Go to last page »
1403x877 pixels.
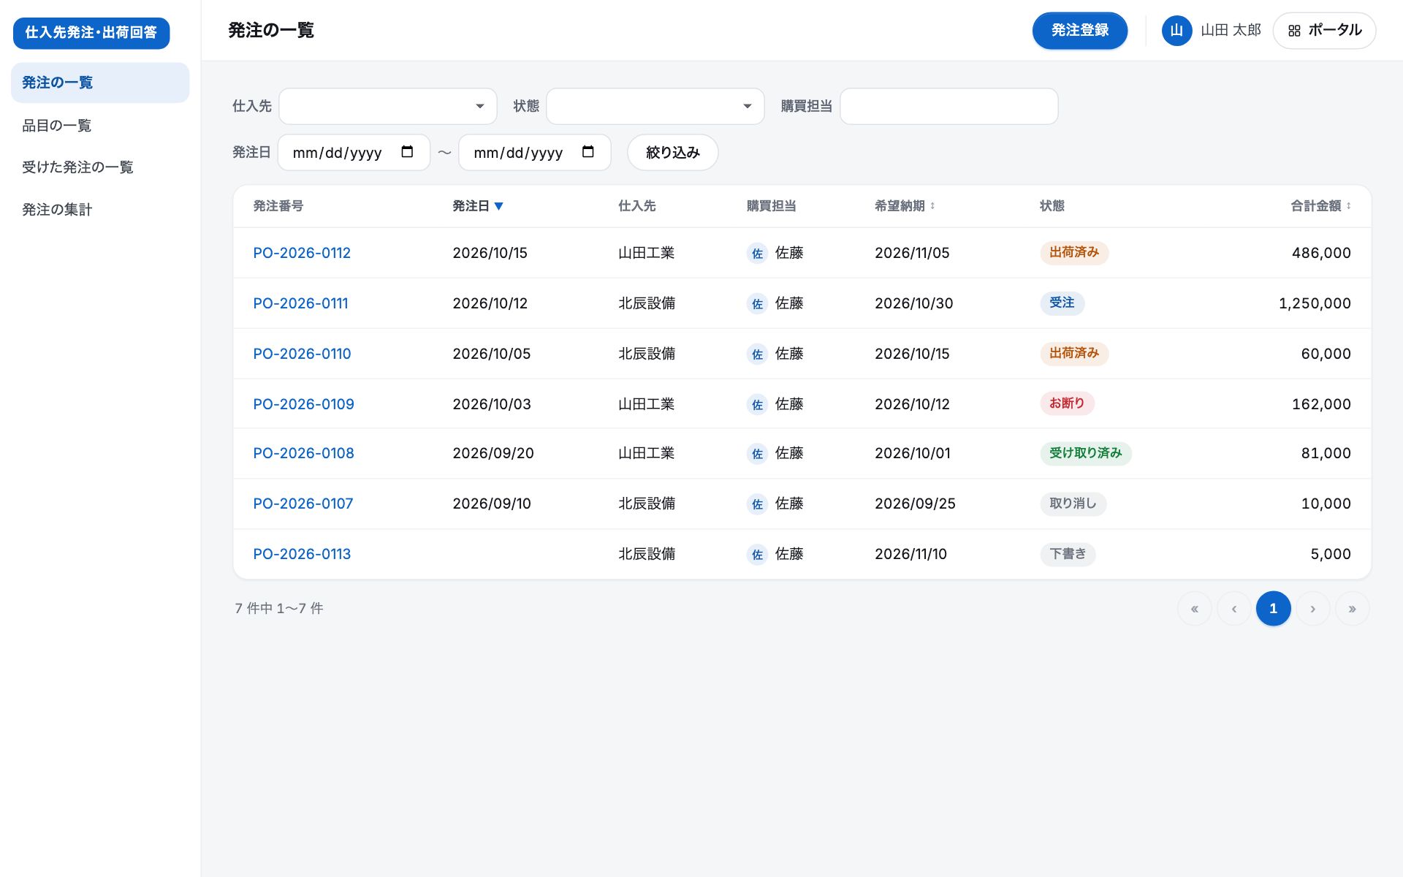pyautogui.click(x=1353, y=609)
